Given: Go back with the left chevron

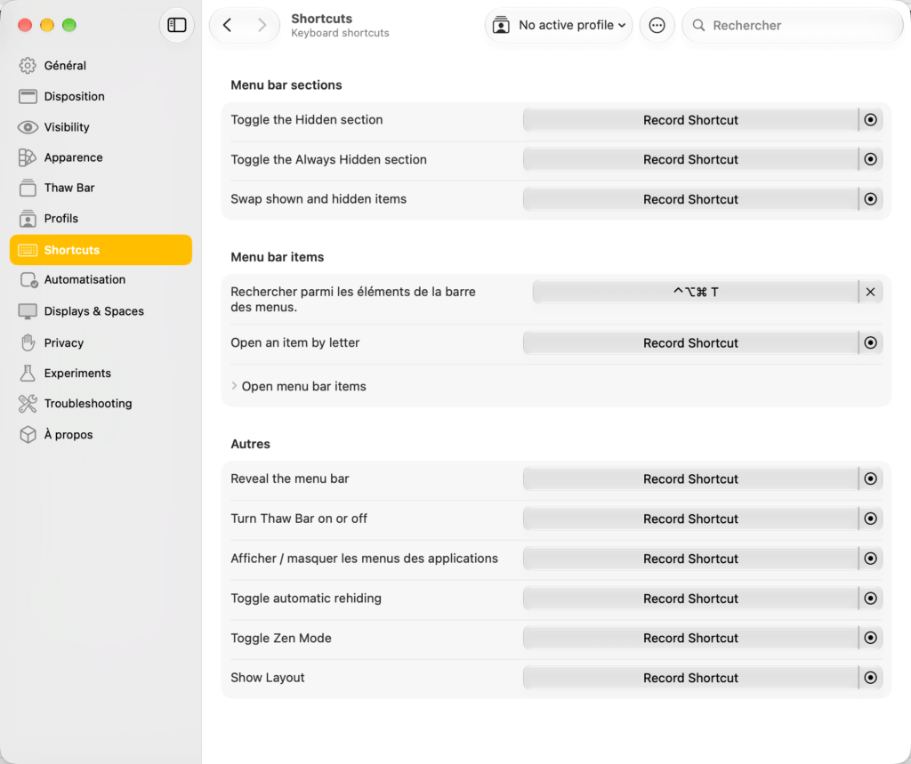Looking at the screenshot, I should [x=228, y=25].
